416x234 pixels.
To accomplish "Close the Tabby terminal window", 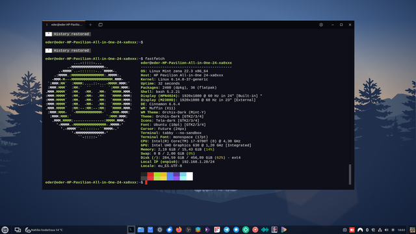I will tap(350, 25).
